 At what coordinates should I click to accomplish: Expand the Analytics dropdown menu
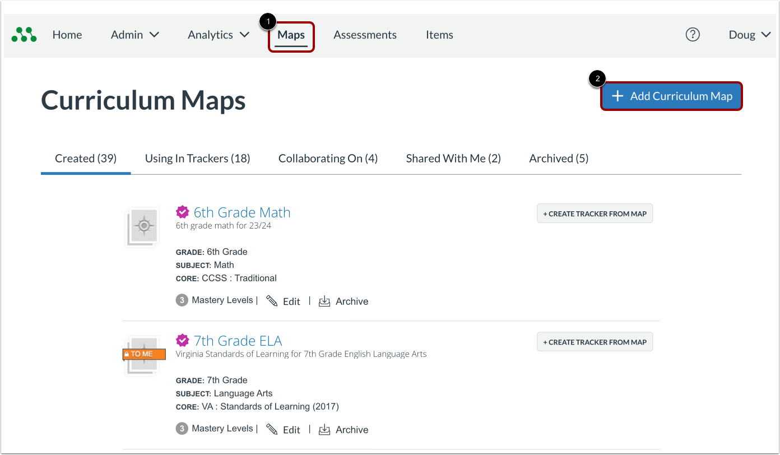click(x=219, y=35)
